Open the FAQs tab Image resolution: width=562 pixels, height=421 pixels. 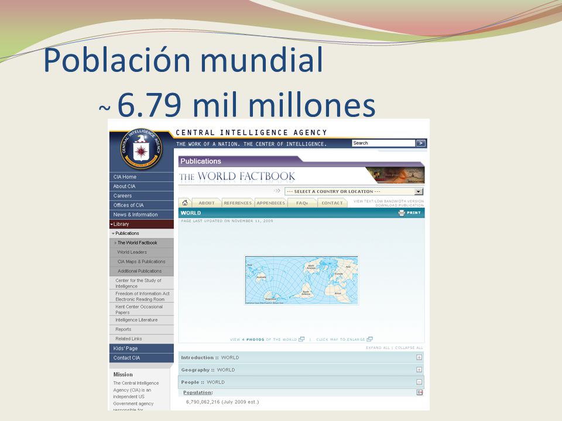coord(302,203)
